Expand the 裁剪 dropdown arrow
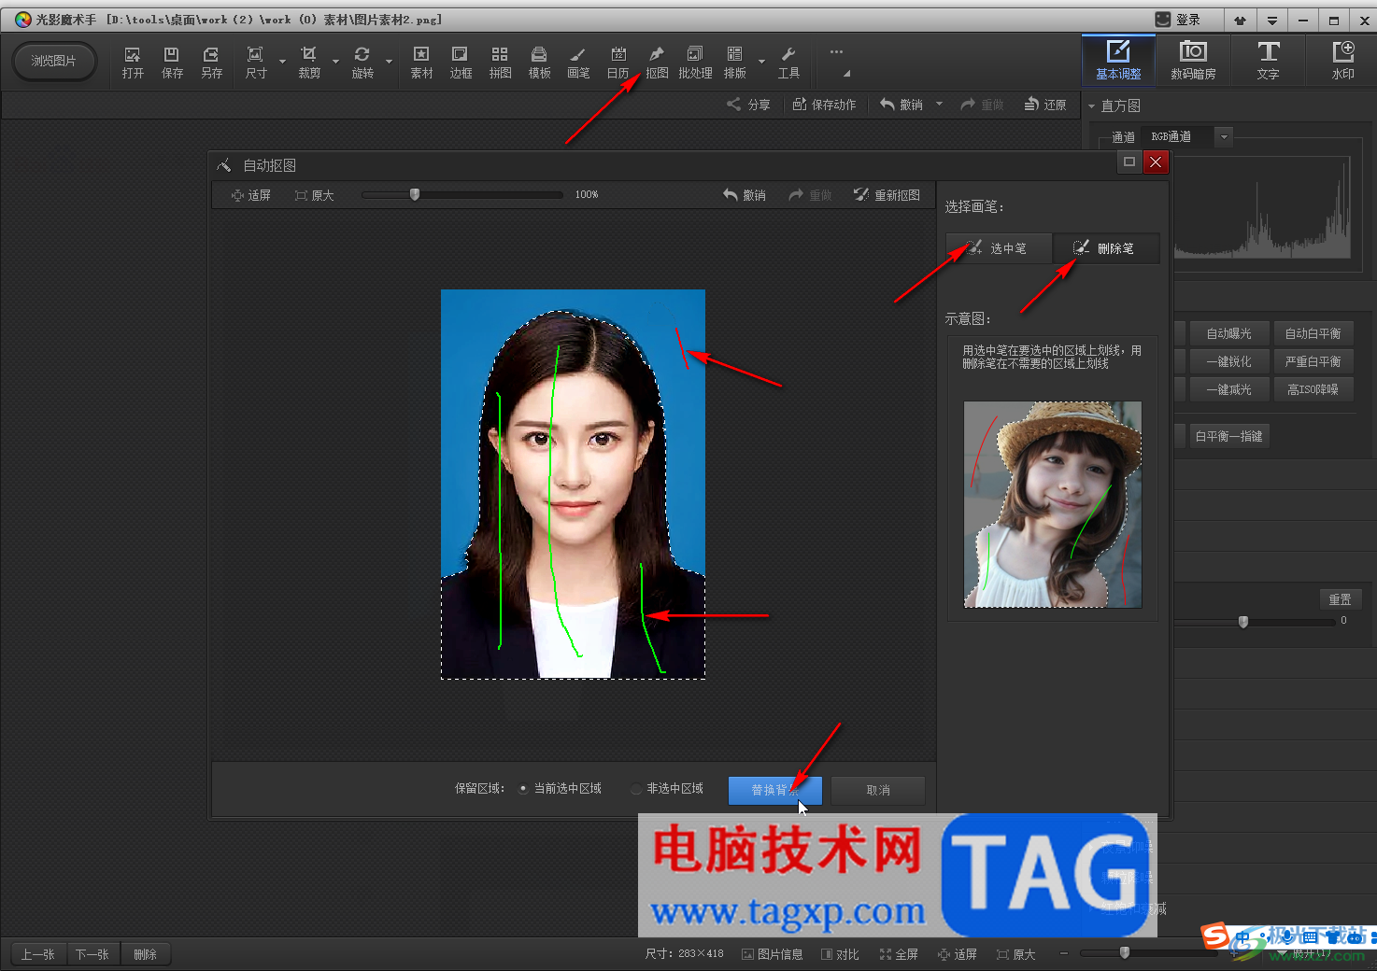The width and height of the screenshot is (1377, 971). [335, 63]
